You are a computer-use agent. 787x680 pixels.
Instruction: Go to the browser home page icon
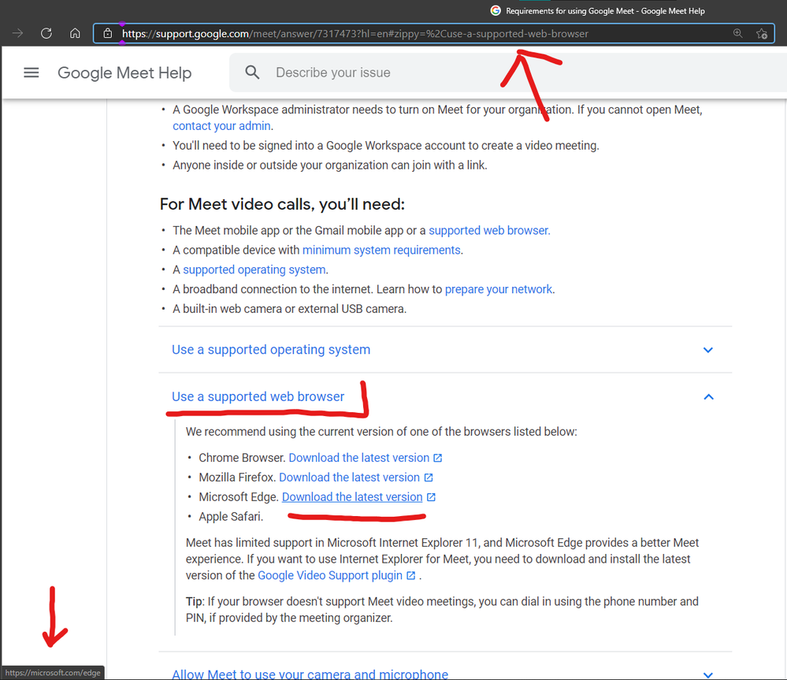pos(75,34)
